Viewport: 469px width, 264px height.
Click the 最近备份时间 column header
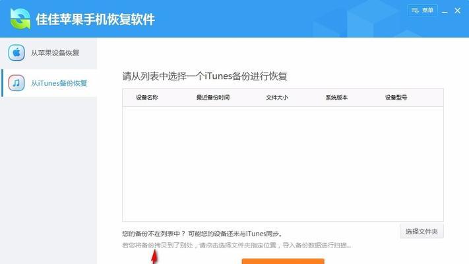212,98
